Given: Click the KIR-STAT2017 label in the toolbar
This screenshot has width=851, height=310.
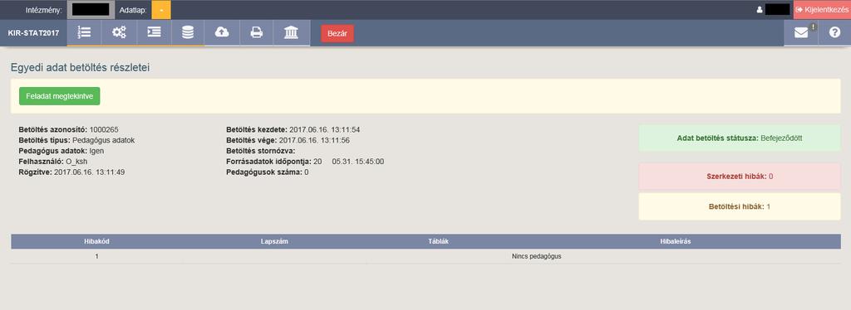Looking at the screenshot, I should (x=33, y=32).
